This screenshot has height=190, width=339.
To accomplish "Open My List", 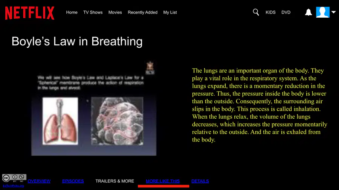I will (170, 12).
